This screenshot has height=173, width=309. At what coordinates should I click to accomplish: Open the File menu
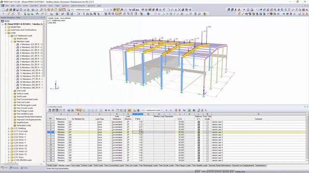pos(7,6)
